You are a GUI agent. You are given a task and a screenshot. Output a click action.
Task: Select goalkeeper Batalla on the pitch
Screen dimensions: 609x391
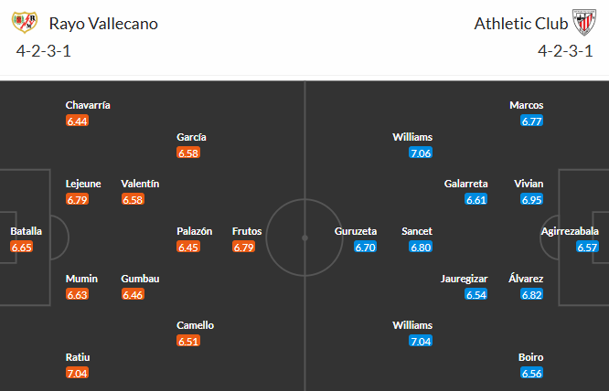pyautogui.click(x=26, y=231)
